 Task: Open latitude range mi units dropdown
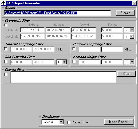(x=132, y=30)
